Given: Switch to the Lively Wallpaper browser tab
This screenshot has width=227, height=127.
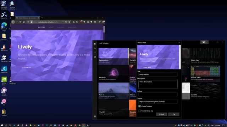Looking at the screenshot, I should (x=28, y=18).
